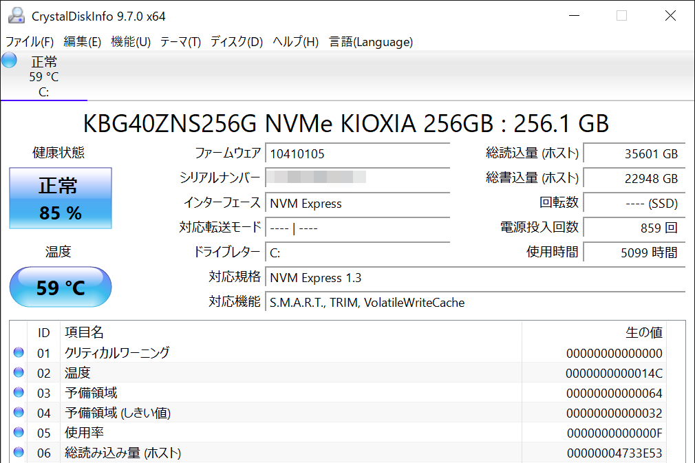Click raw value 0000000000000 for ID 01
Screen dimensions: 695x463
click(x=614, y=353)
